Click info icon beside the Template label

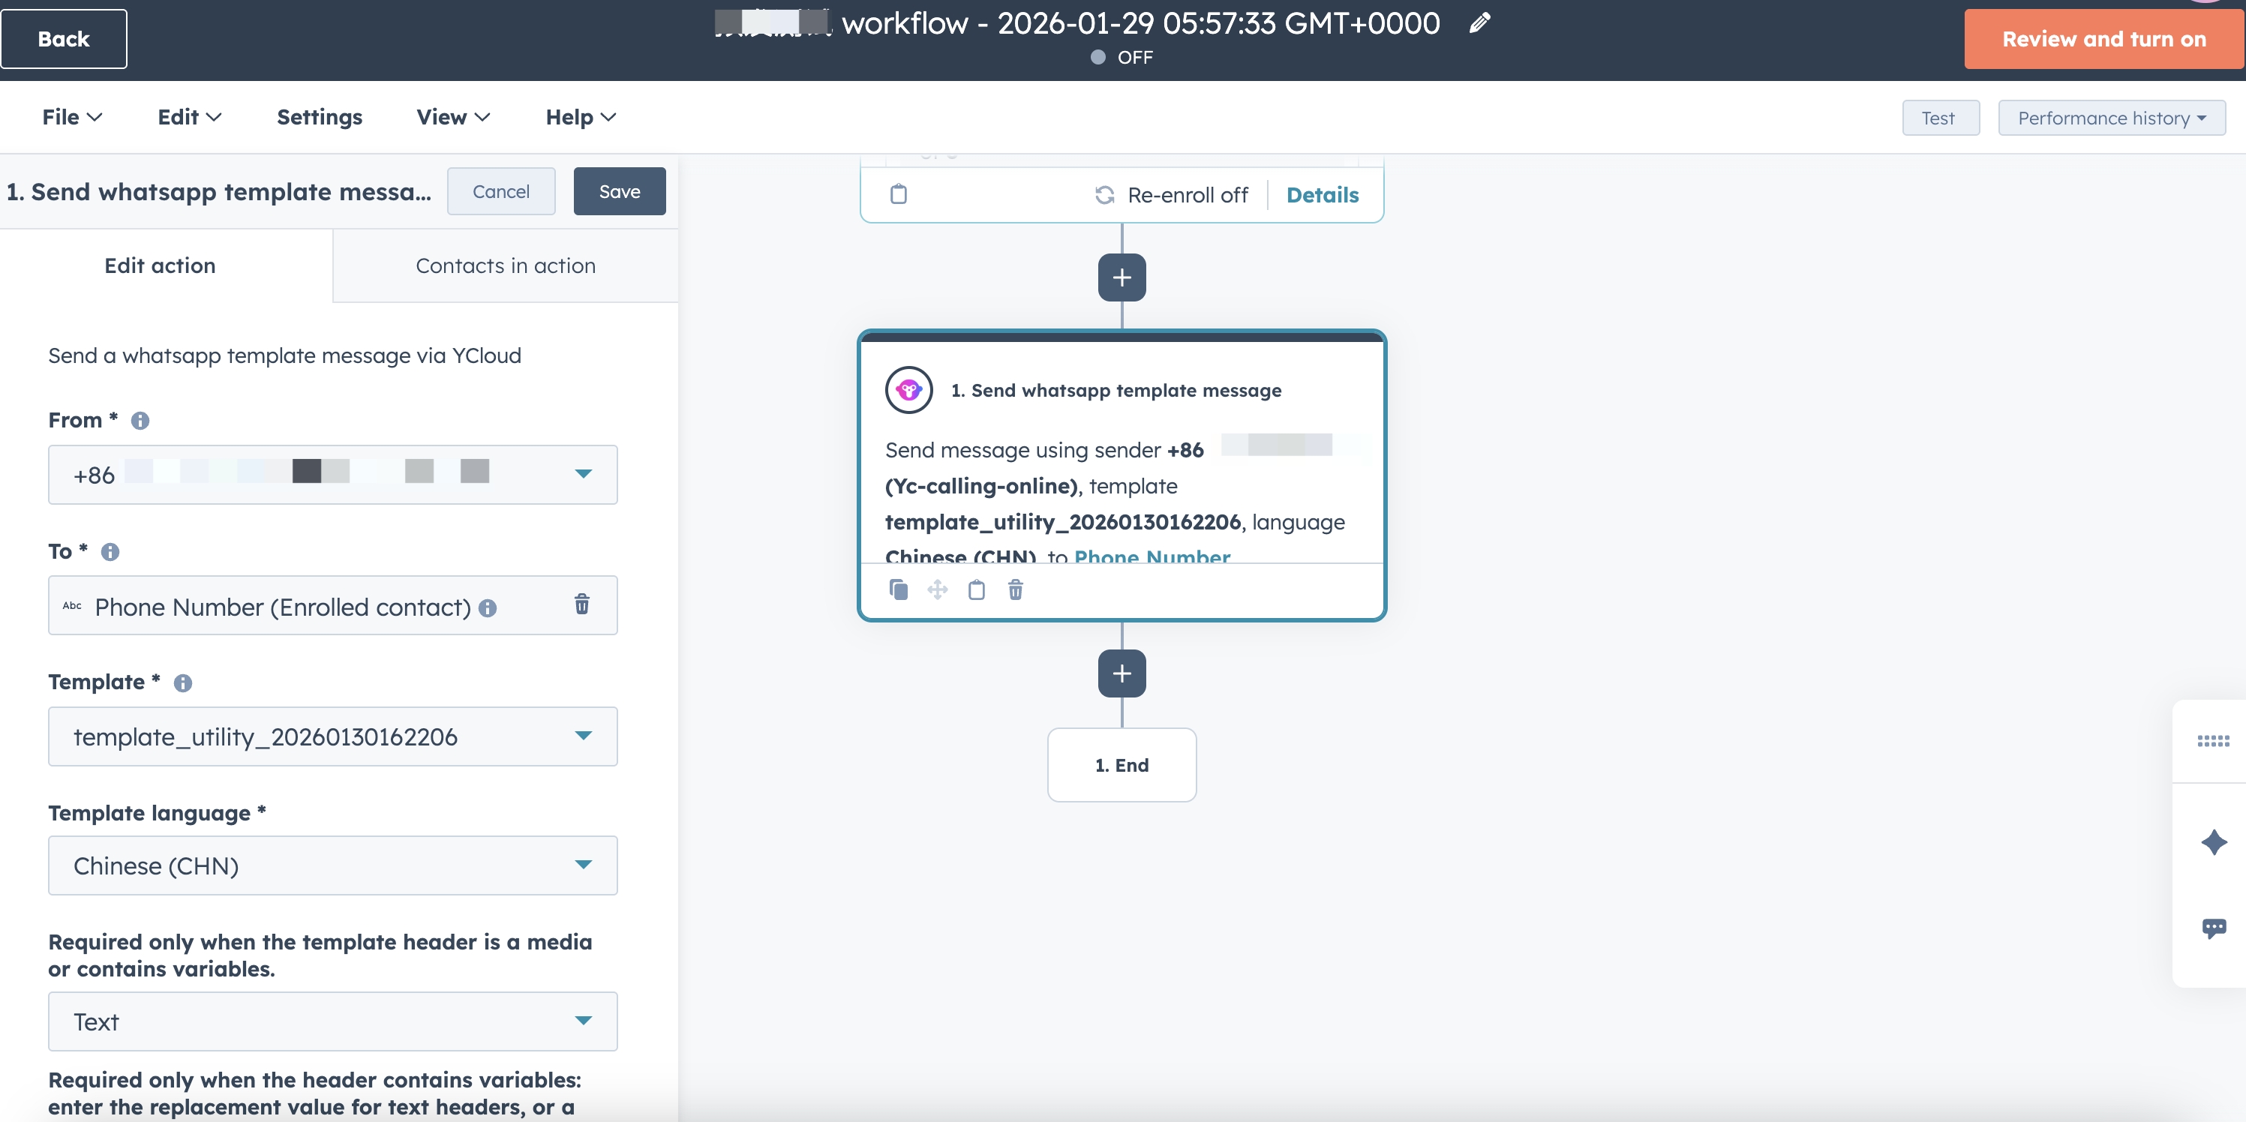(182, 682)
